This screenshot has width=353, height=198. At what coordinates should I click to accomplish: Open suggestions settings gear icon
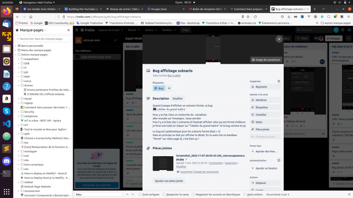pos(278,81)
